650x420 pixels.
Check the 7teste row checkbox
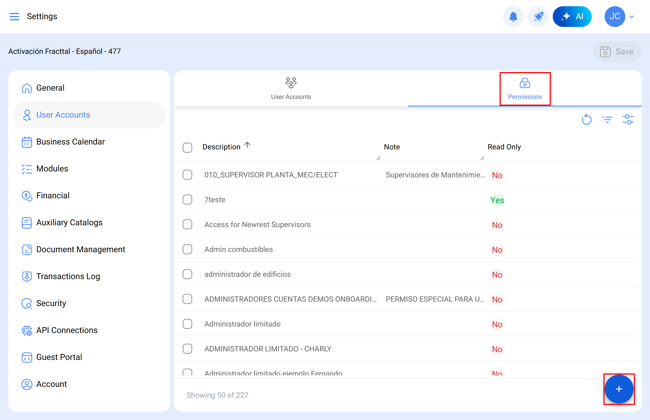187,200
